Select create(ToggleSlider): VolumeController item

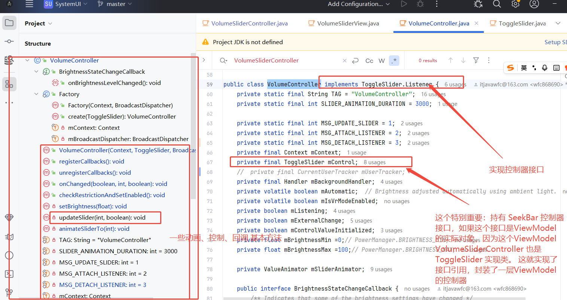122,116
